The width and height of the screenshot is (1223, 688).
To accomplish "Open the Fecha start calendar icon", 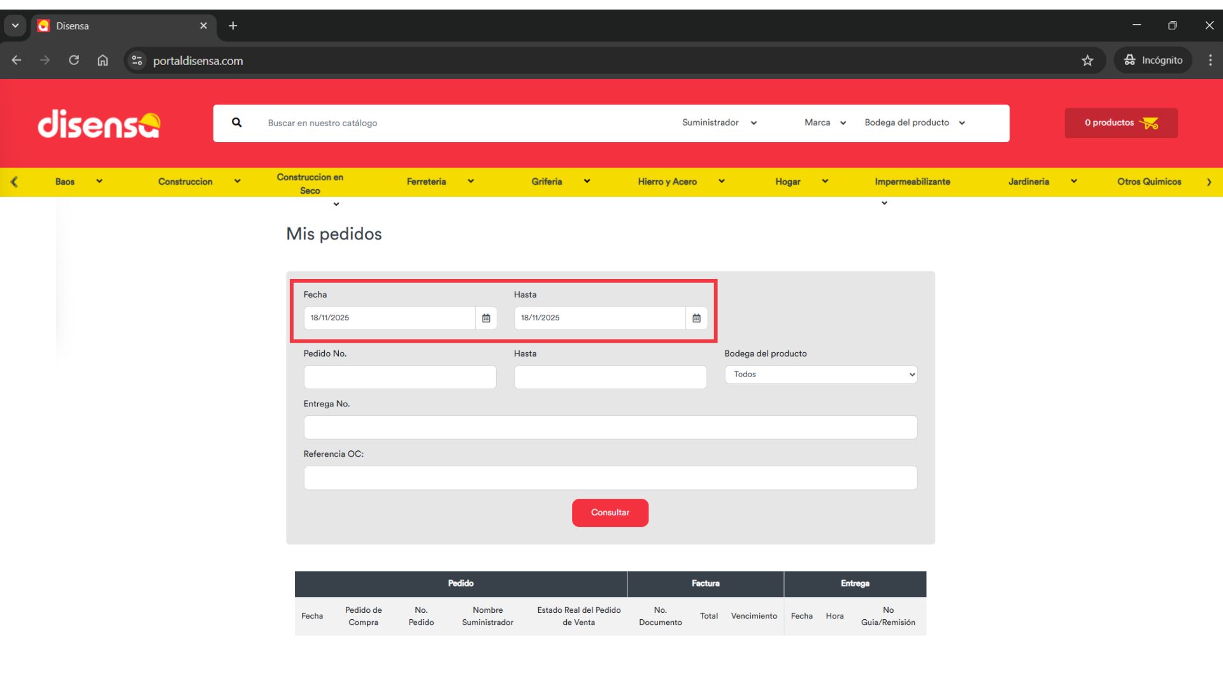I will (486, 318).
